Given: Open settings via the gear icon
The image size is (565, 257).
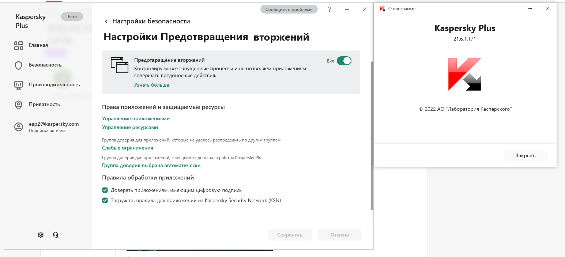Looking at the screenshot, I should coord(41,235).
